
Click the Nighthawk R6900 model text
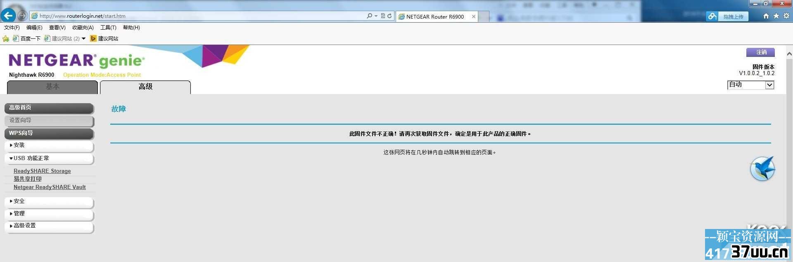coord(32,75)
